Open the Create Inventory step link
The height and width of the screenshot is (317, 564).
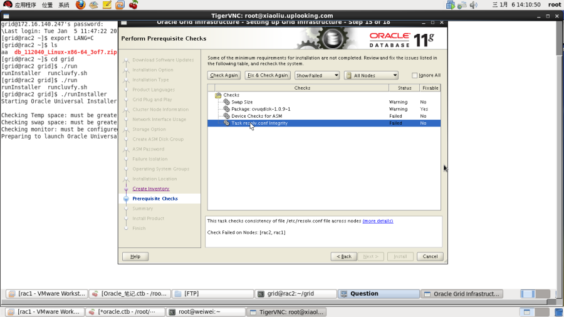[150, 189]
